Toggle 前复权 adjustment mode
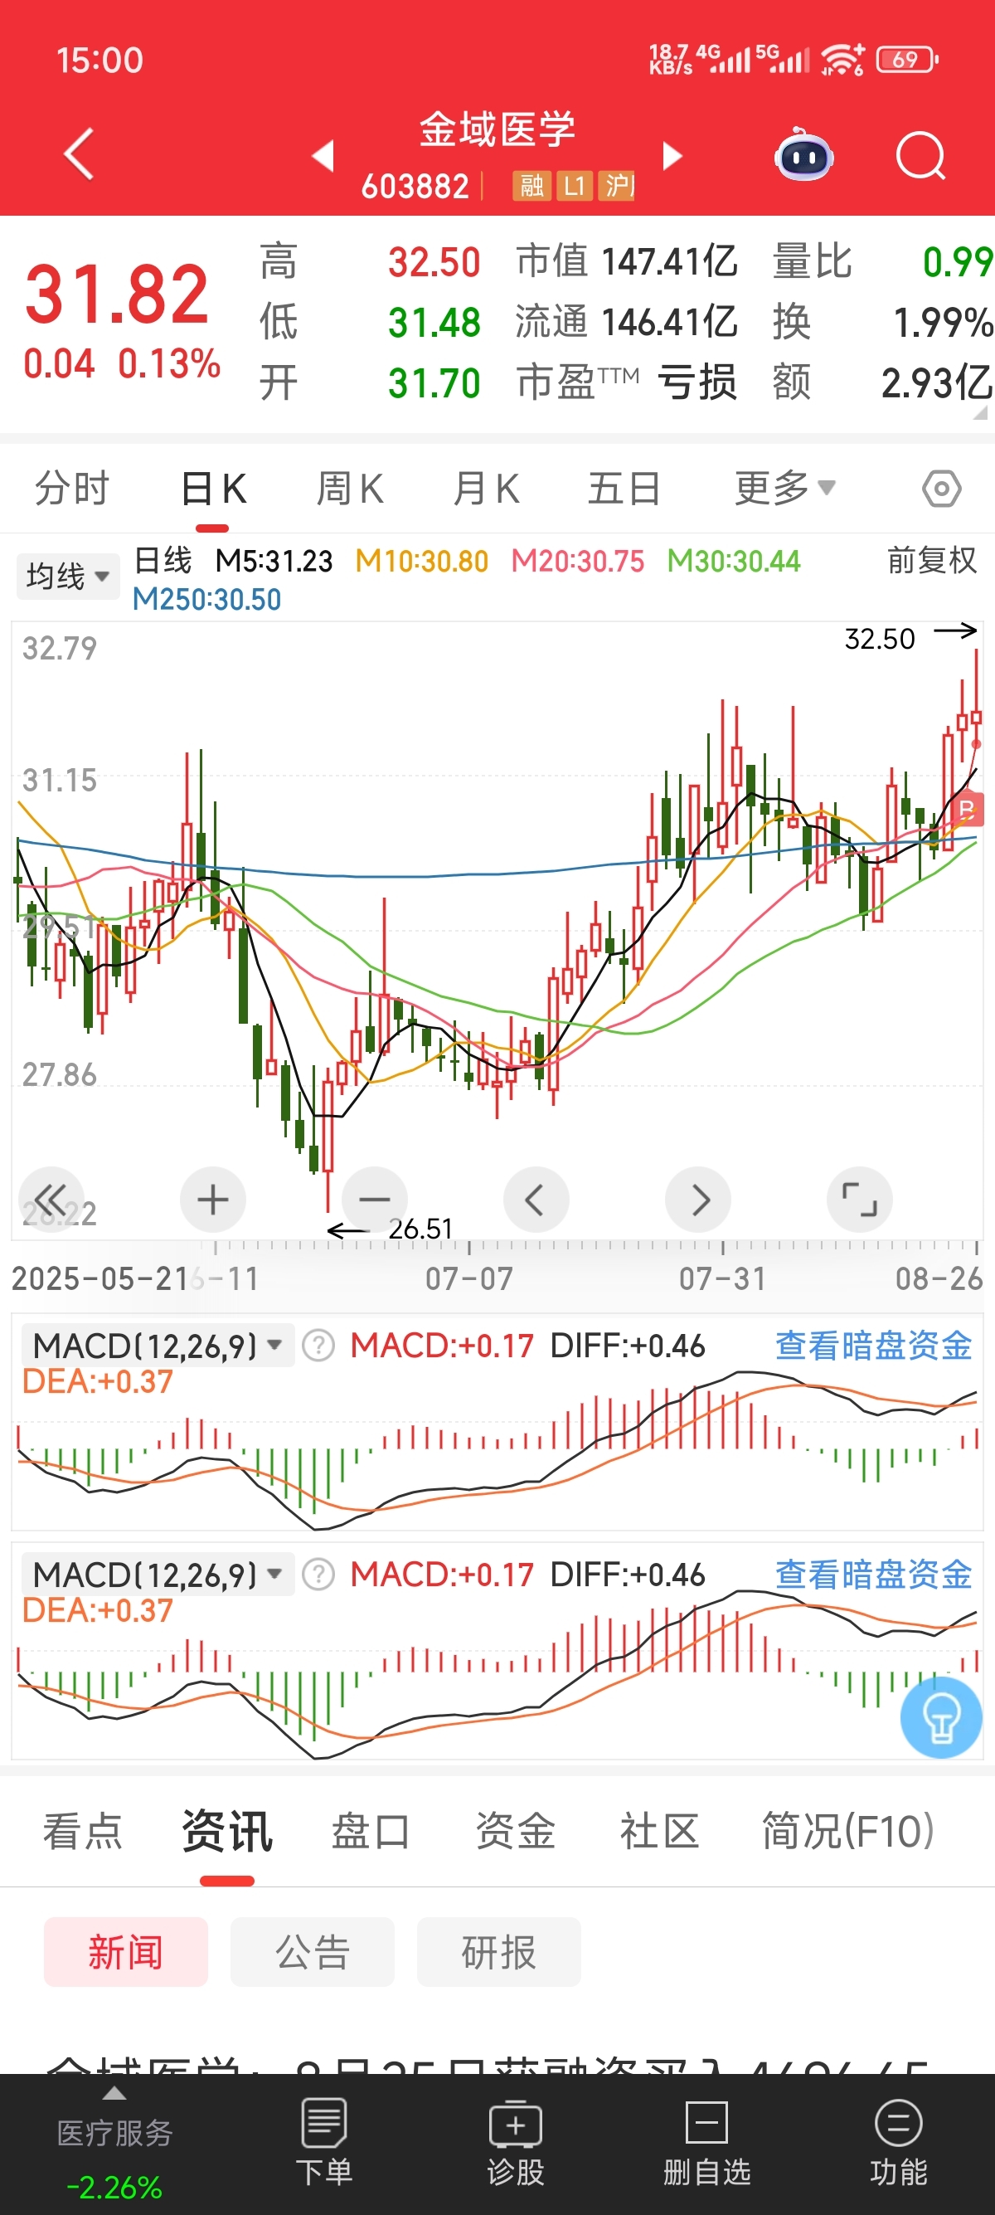 click(932, 561)
